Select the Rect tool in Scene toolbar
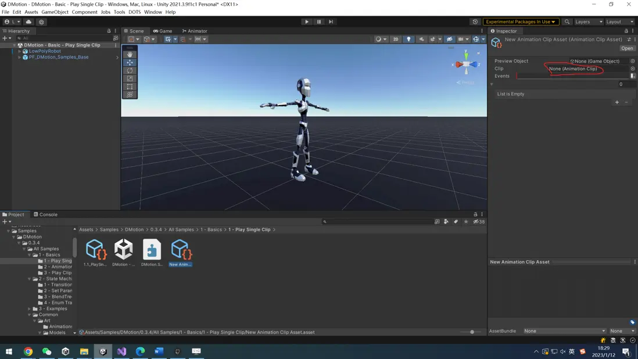The height and width of the screenshot is (359, 638). tap(130, 87)
